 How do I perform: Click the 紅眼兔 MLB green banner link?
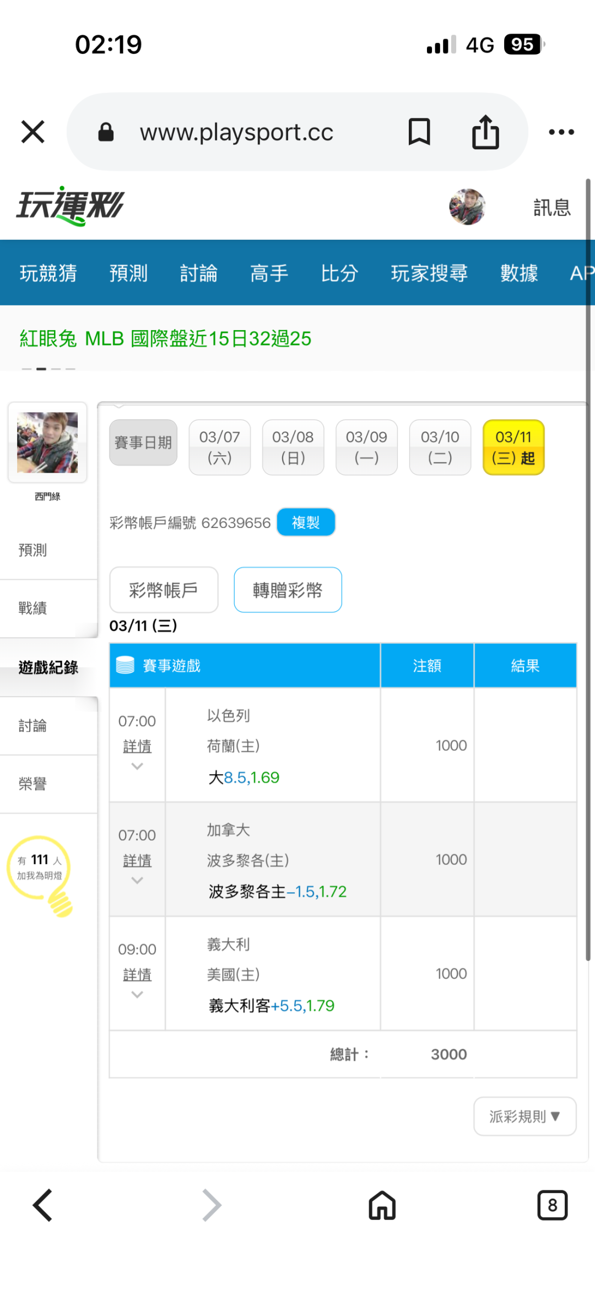coord(165,338)
